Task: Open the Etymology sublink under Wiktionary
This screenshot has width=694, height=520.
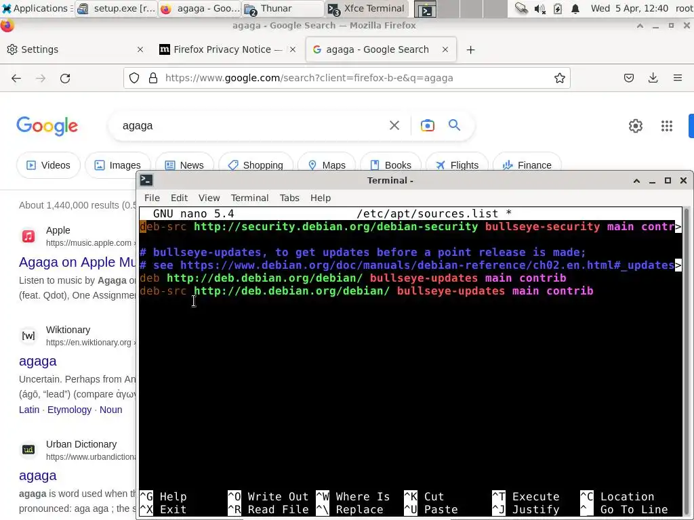Action: (x=70, y=410)
